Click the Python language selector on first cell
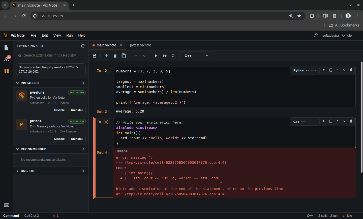The height and width of the screenshot is (219, 363). point(305,70)
